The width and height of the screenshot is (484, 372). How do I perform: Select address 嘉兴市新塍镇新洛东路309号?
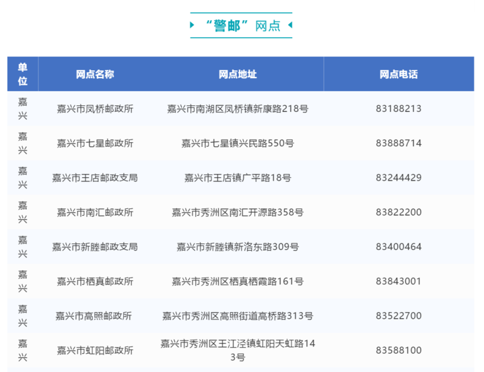point(238,247)
